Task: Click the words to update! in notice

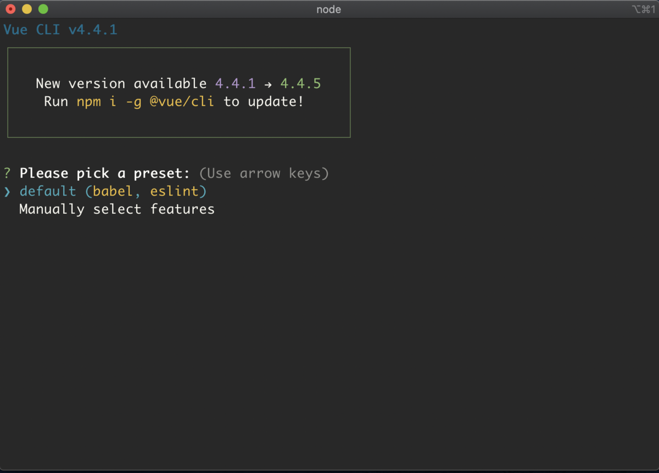Action: click(x=264, y=102)
